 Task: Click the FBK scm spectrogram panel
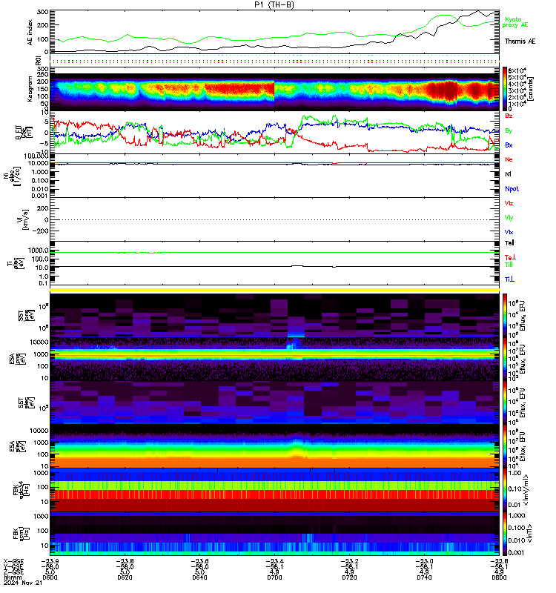274,534
